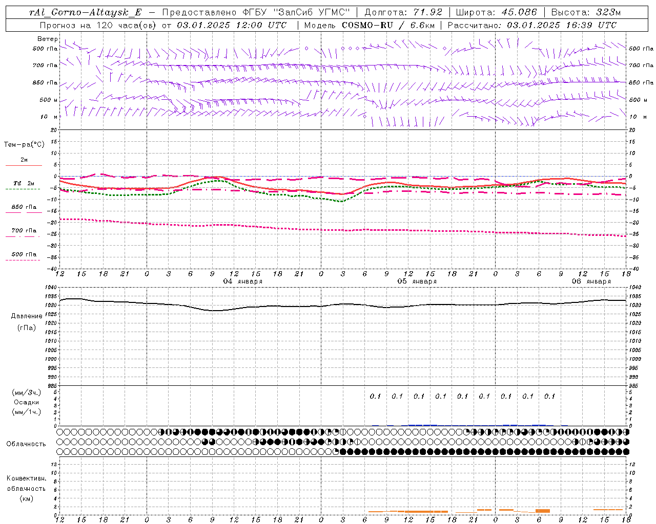
Task: Click the Широта: 45.086 value
Action: pos(497,13)
